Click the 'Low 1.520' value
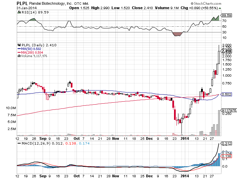The height and width of the screenshot is (179, 237). tap(121, 8)
